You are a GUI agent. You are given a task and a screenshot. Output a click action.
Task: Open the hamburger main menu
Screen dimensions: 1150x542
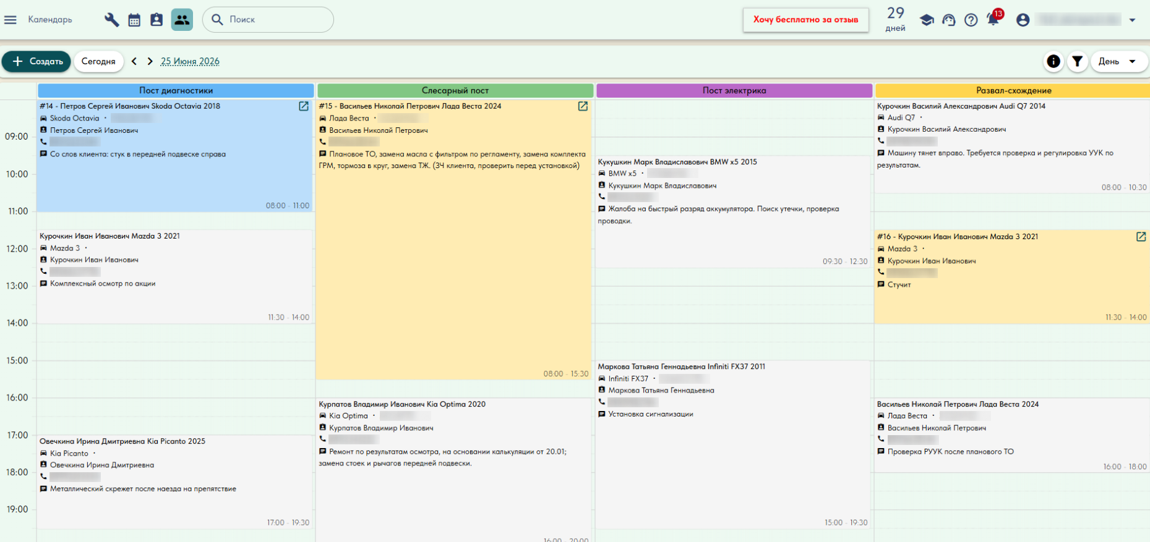click(x=10, y=20)
